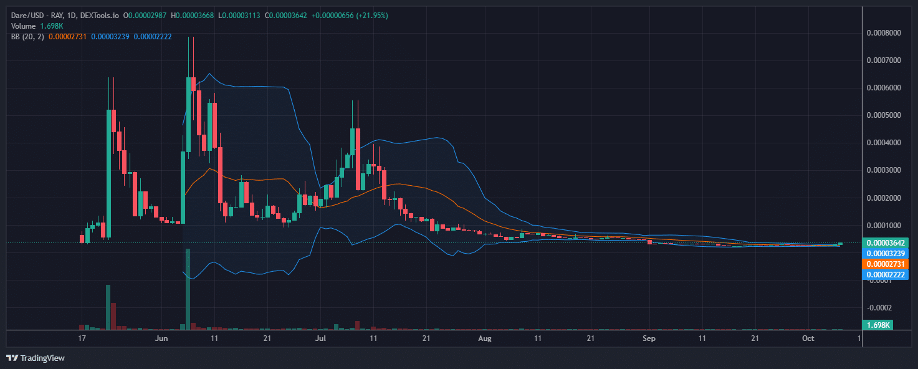Click the 0.0004000 price axis tick
This screenshot has width=918, height=369.
point(883,143)
